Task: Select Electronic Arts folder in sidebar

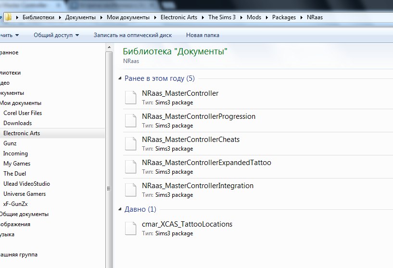Action: [22, 133]
